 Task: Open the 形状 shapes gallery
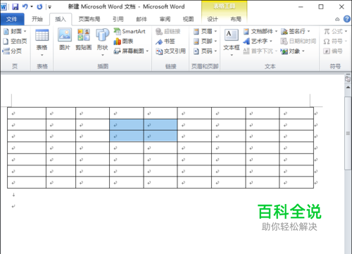tap(103, 42)
